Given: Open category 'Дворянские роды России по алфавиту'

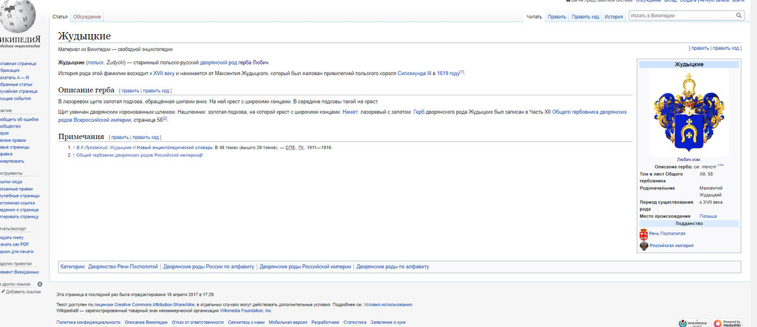Looking at the screenshot, I should (x=208, y=266).
